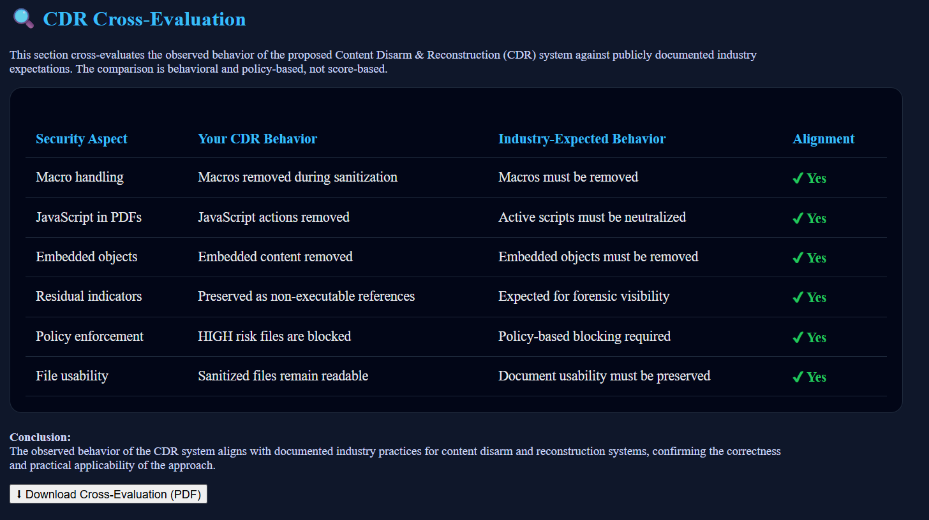Click the Conclusion label
Image resolution: width=929 pixels, height=520 pixels.
click(x=40, y=437)
